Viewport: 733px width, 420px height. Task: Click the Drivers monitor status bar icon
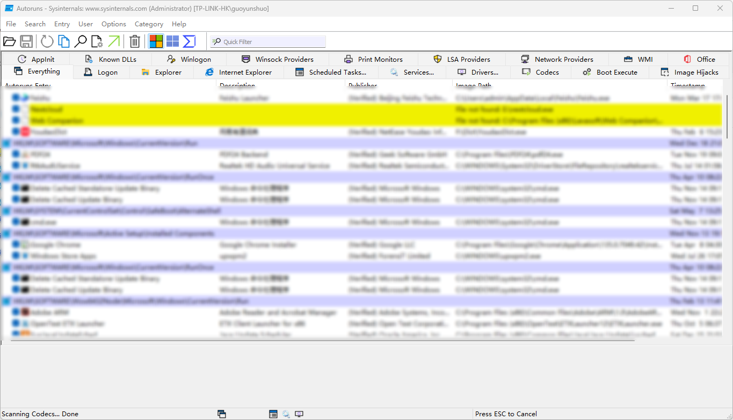pyautogui.click(x=299, y=414)
